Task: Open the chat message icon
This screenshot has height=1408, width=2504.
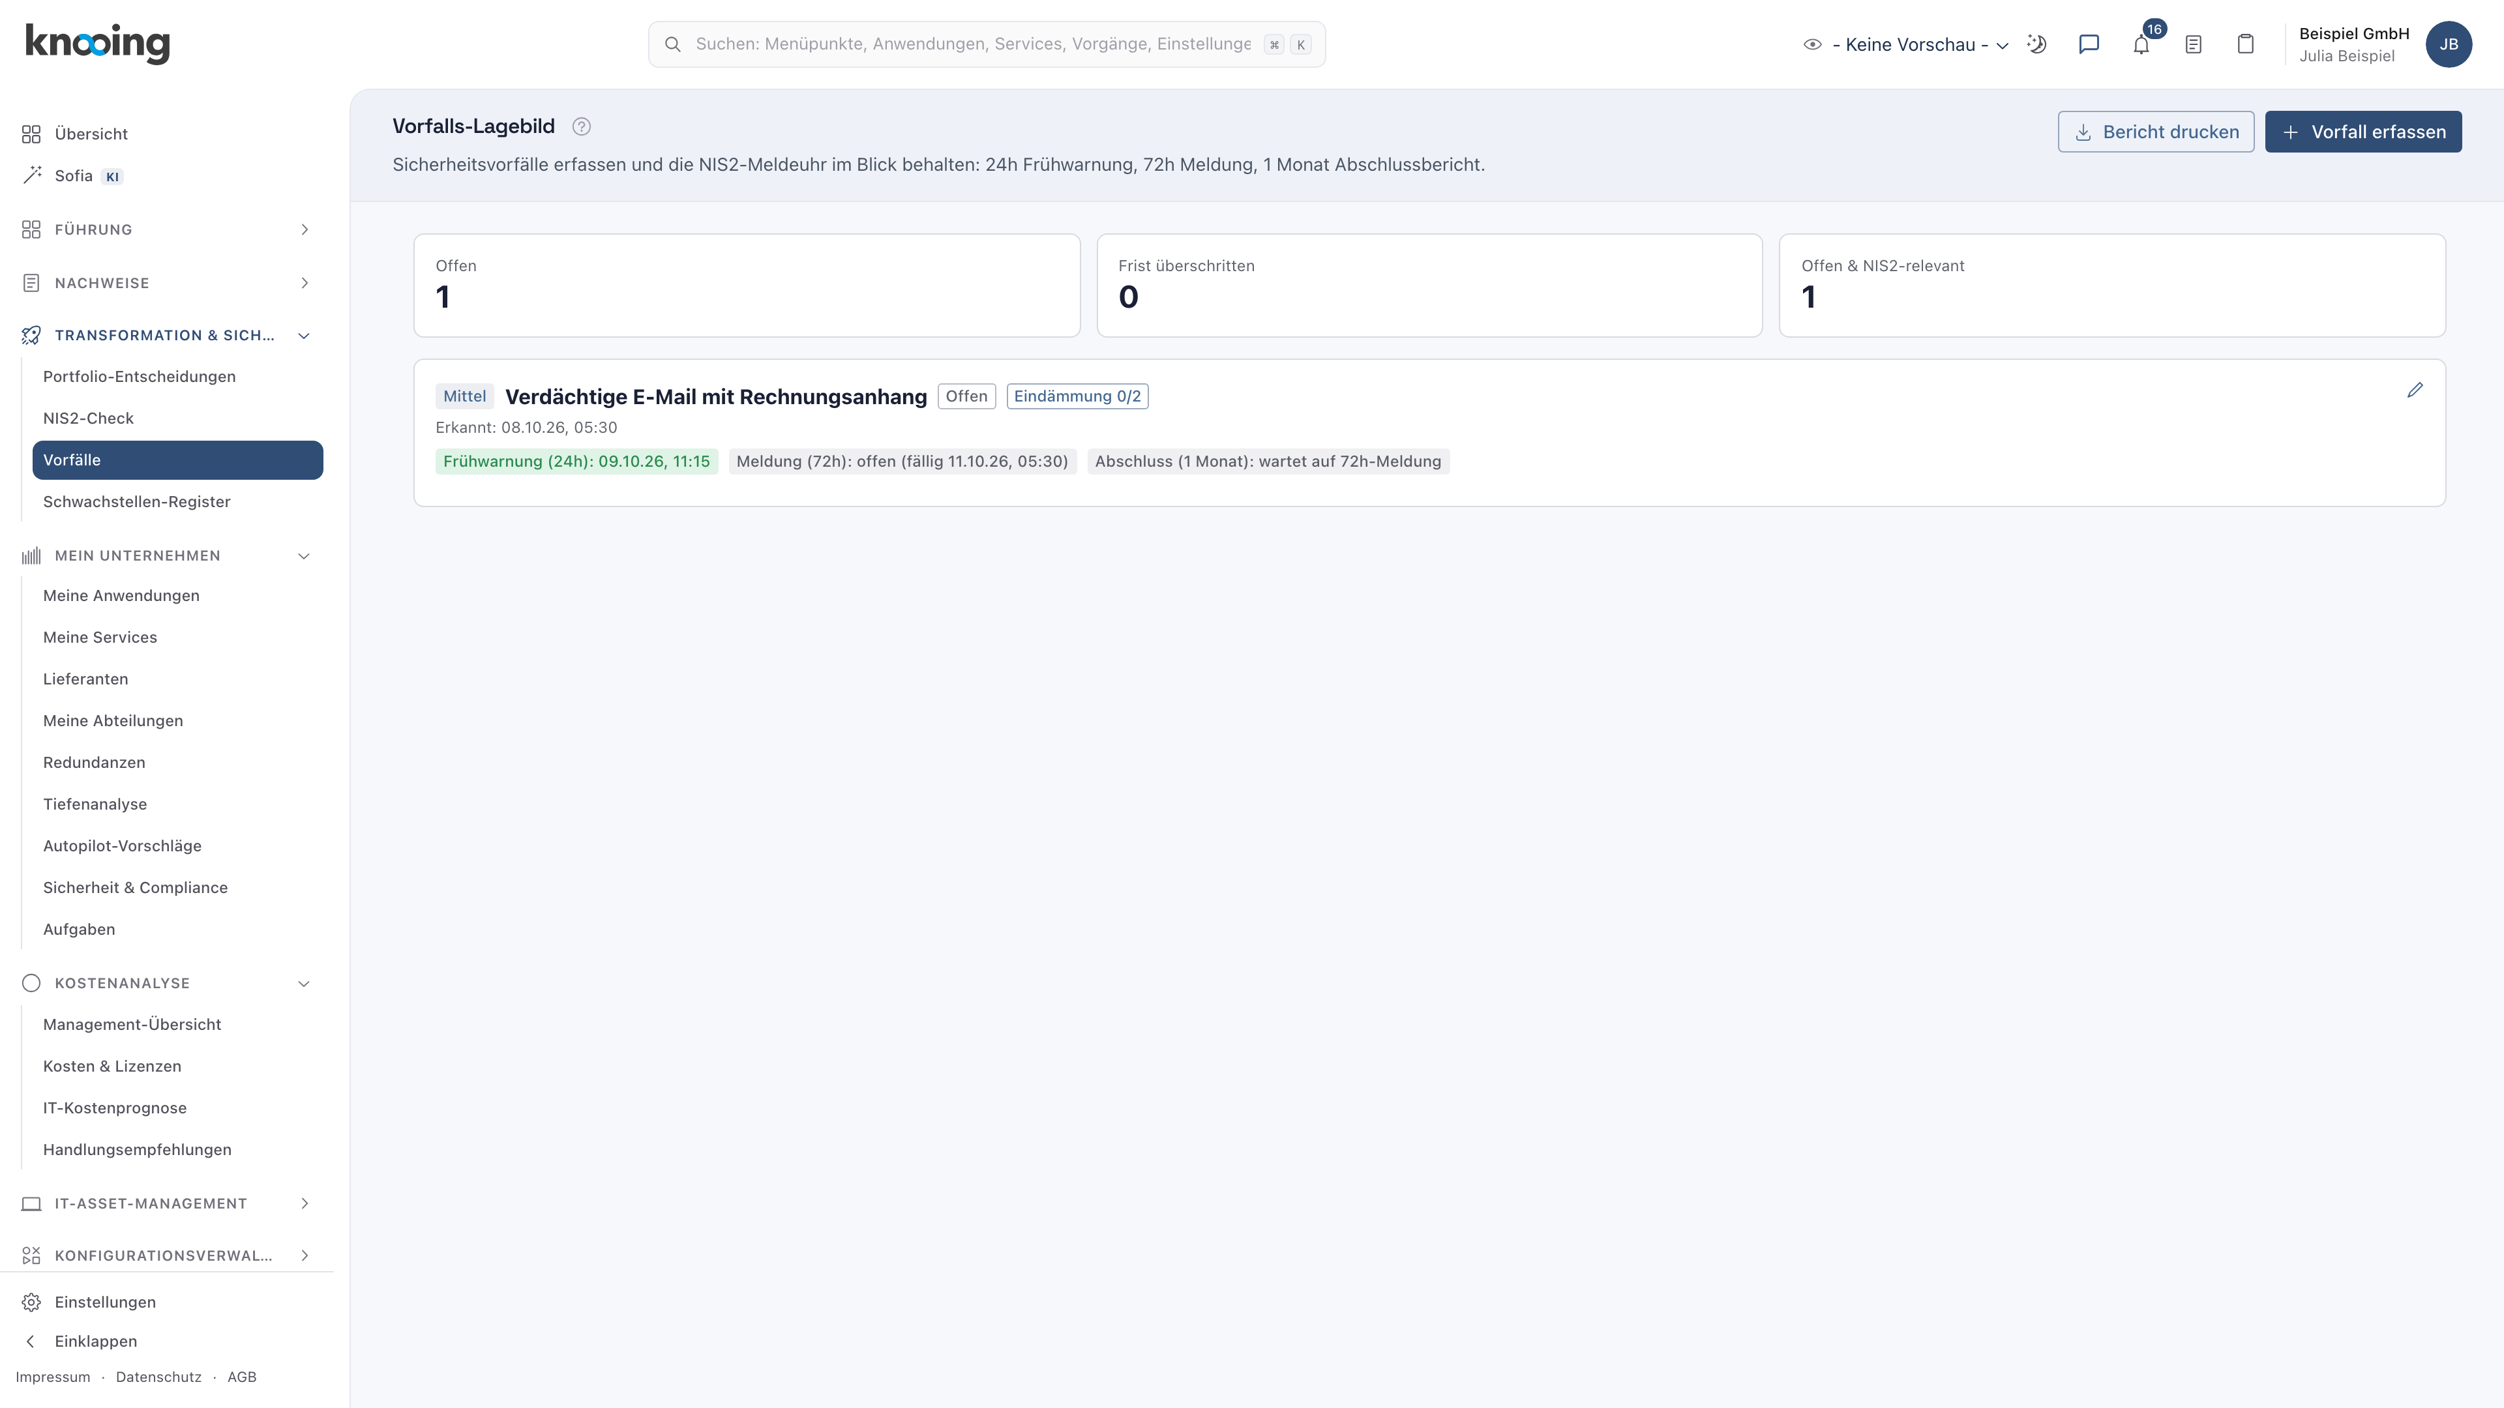Action: tap(2088, 45)
